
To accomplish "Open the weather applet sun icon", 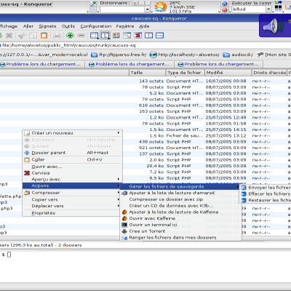I will (x=161, y=7).
